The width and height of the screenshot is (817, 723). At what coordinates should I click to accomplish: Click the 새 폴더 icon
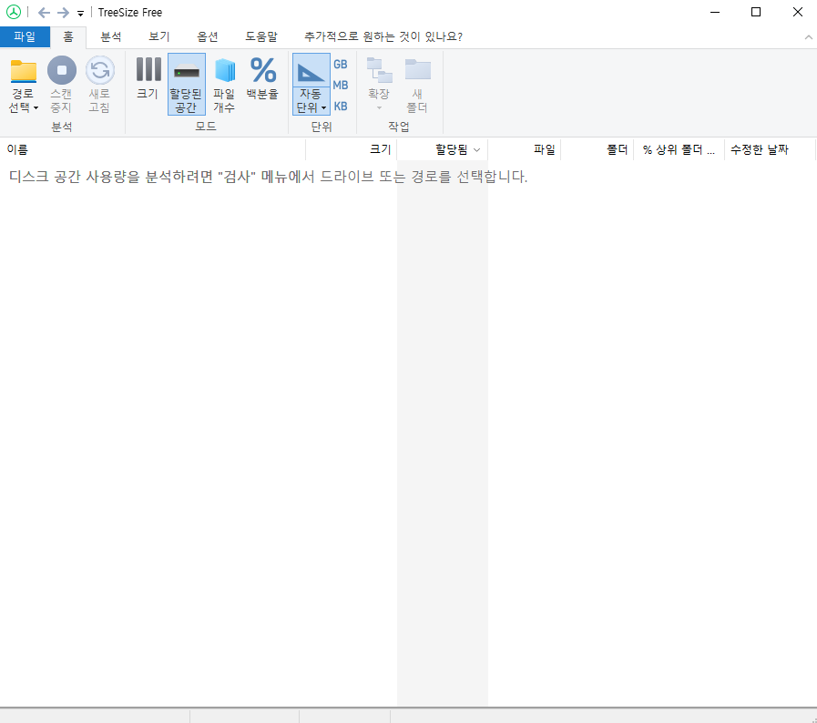tap(417, 70)
